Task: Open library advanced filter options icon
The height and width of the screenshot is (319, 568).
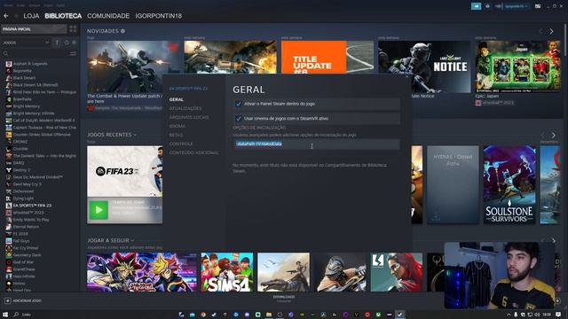Action: click(x=73, y=53)
